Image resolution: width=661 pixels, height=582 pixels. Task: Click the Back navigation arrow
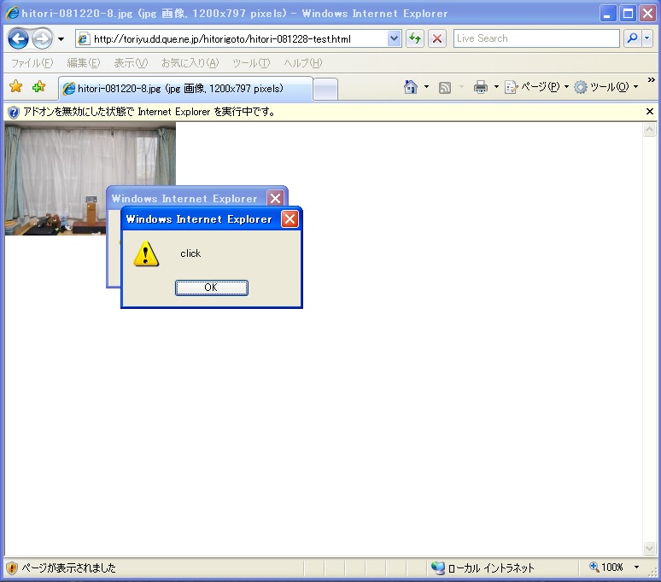tap(18, 39)
